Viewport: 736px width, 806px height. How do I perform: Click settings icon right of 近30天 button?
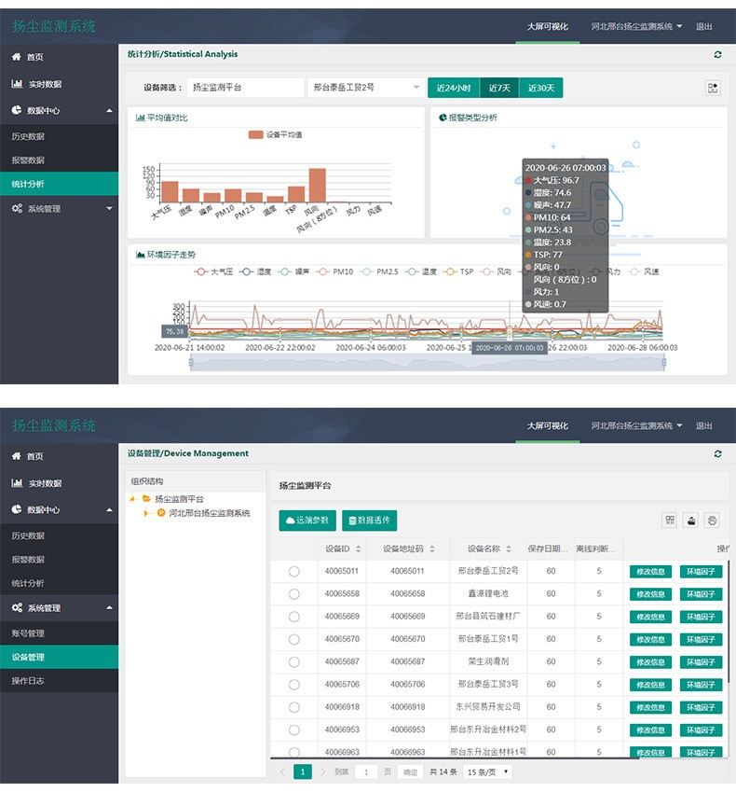coord(712,88)
